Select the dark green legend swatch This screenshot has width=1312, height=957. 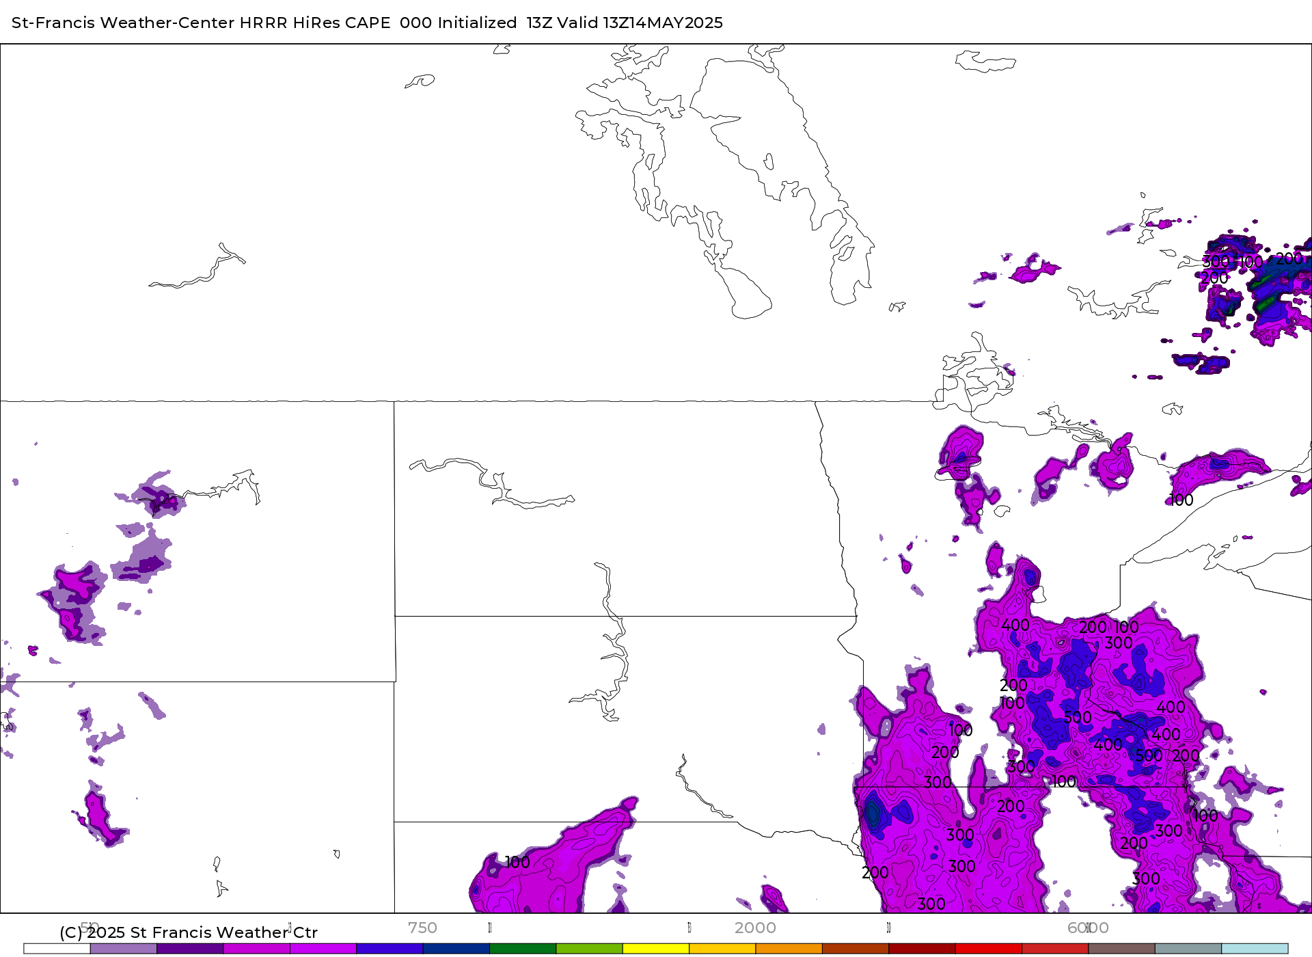(523, 949)
